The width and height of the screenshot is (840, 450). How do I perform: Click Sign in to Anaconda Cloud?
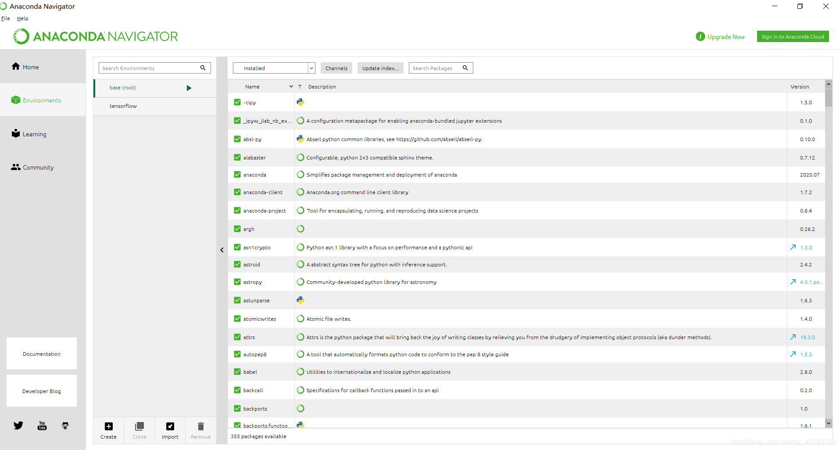[x=793, y=37]
